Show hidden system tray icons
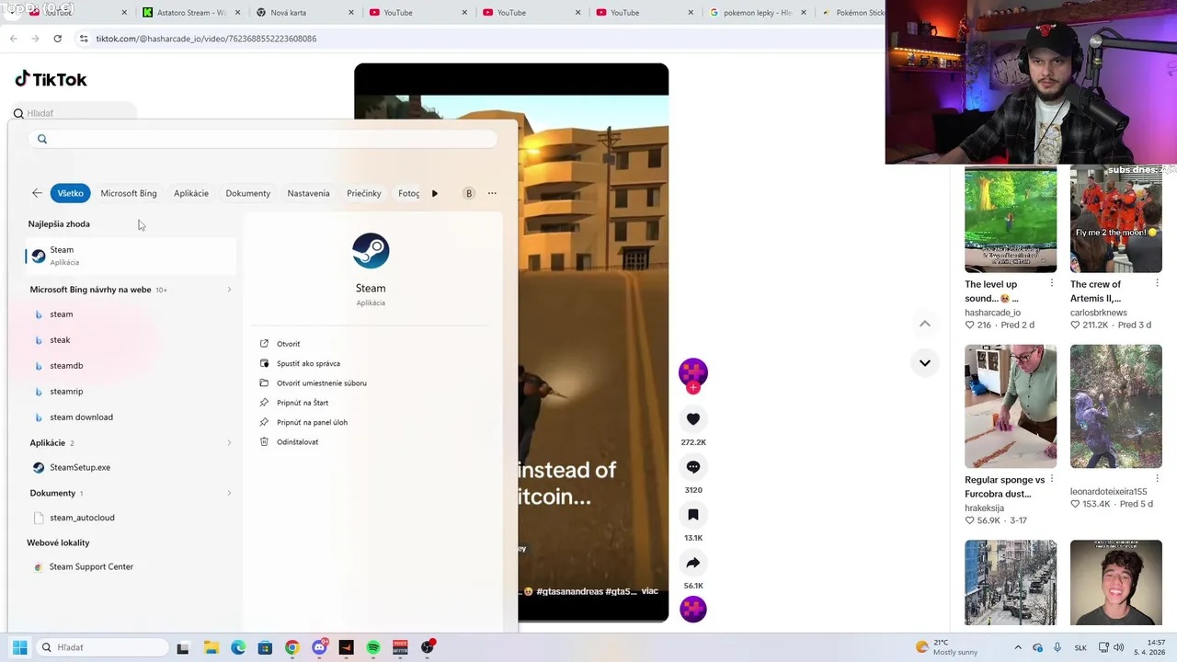This screenshot has height=662, width=1177. click(x=1018, y=647)
